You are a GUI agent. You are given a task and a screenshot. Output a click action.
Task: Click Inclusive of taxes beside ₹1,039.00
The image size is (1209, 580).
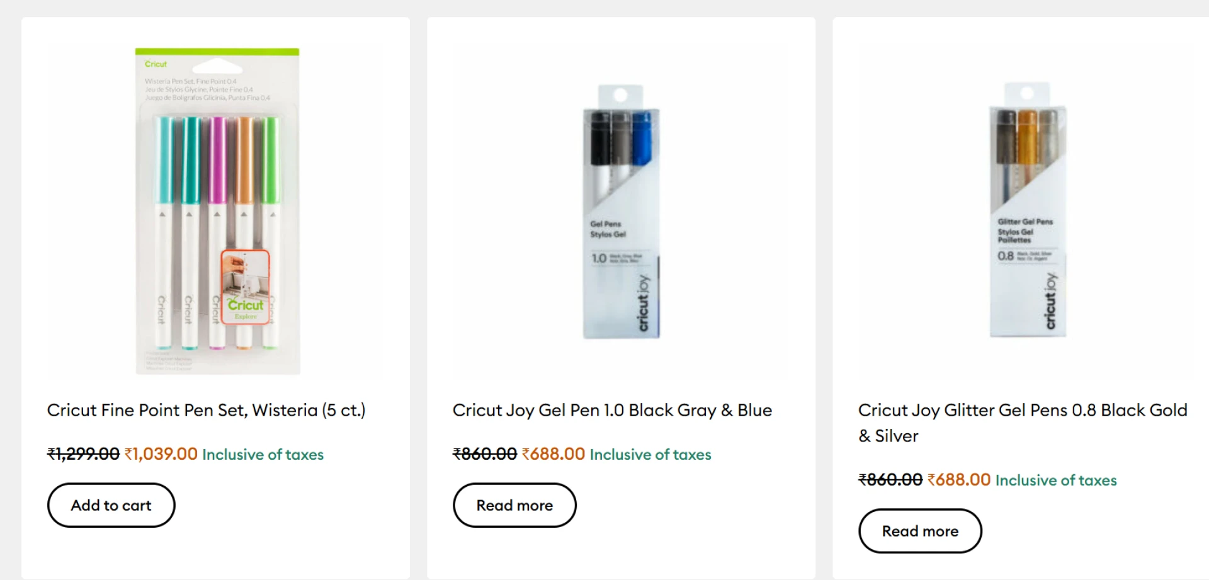click(x=263, y=455)
